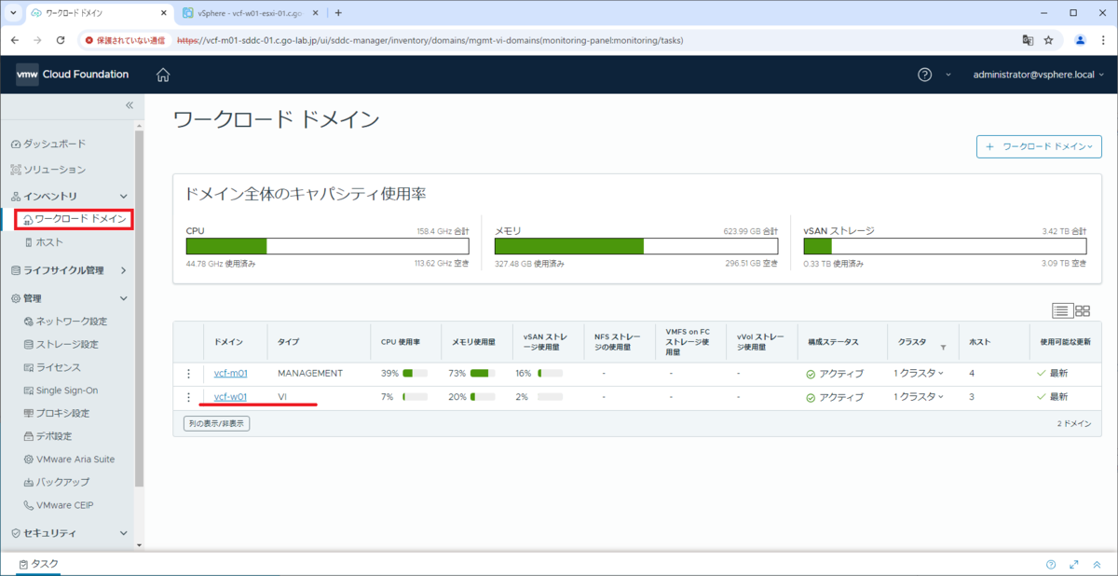This screenshot has height=576, width=1118.
Task: Filter the クラスタ column
Action: point(943,348)
